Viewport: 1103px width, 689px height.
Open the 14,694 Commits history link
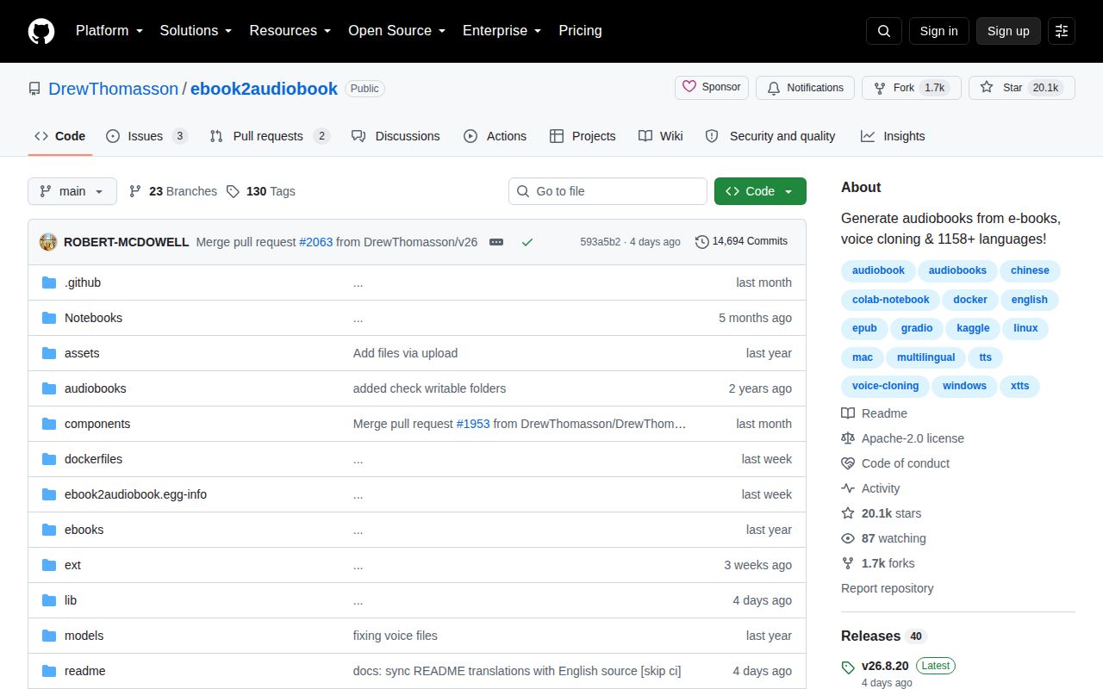[x=741, y=242]
